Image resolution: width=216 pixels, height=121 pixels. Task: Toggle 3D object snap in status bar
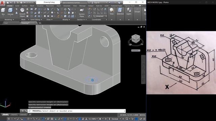59,119
